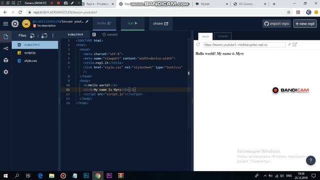320x180 pixels.
Task: Click the browser back arrow
Action: click(x=5, y=12)
